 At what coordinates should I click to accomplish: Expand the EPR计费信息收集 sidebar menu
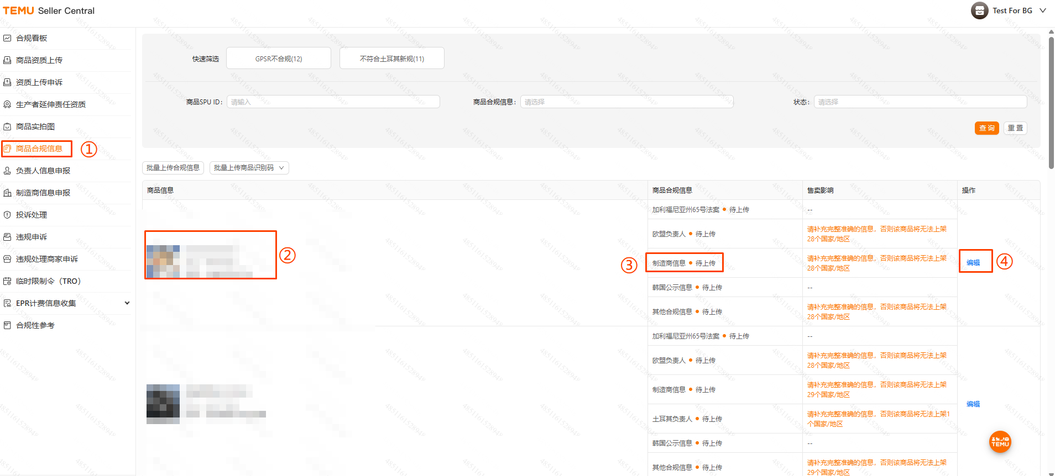coord(127,303)
